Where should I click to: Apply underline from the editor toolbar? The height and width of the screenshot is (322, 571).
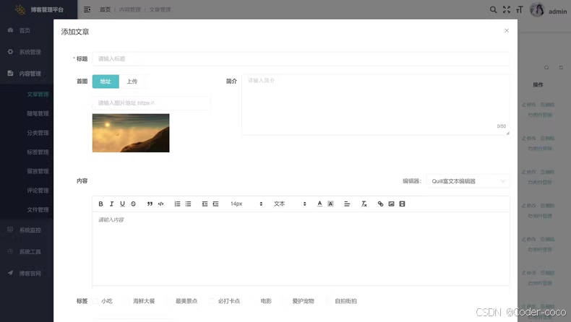[x=122, y=204]
